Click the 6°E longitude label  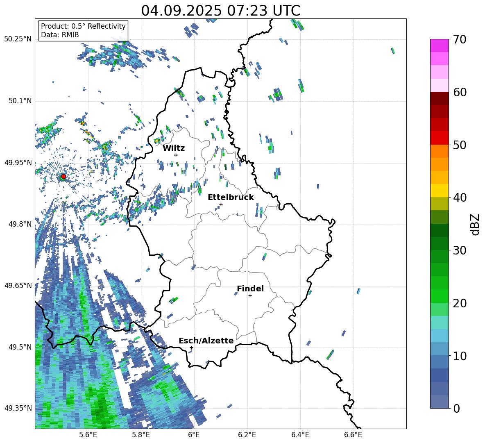coord(194,435)
